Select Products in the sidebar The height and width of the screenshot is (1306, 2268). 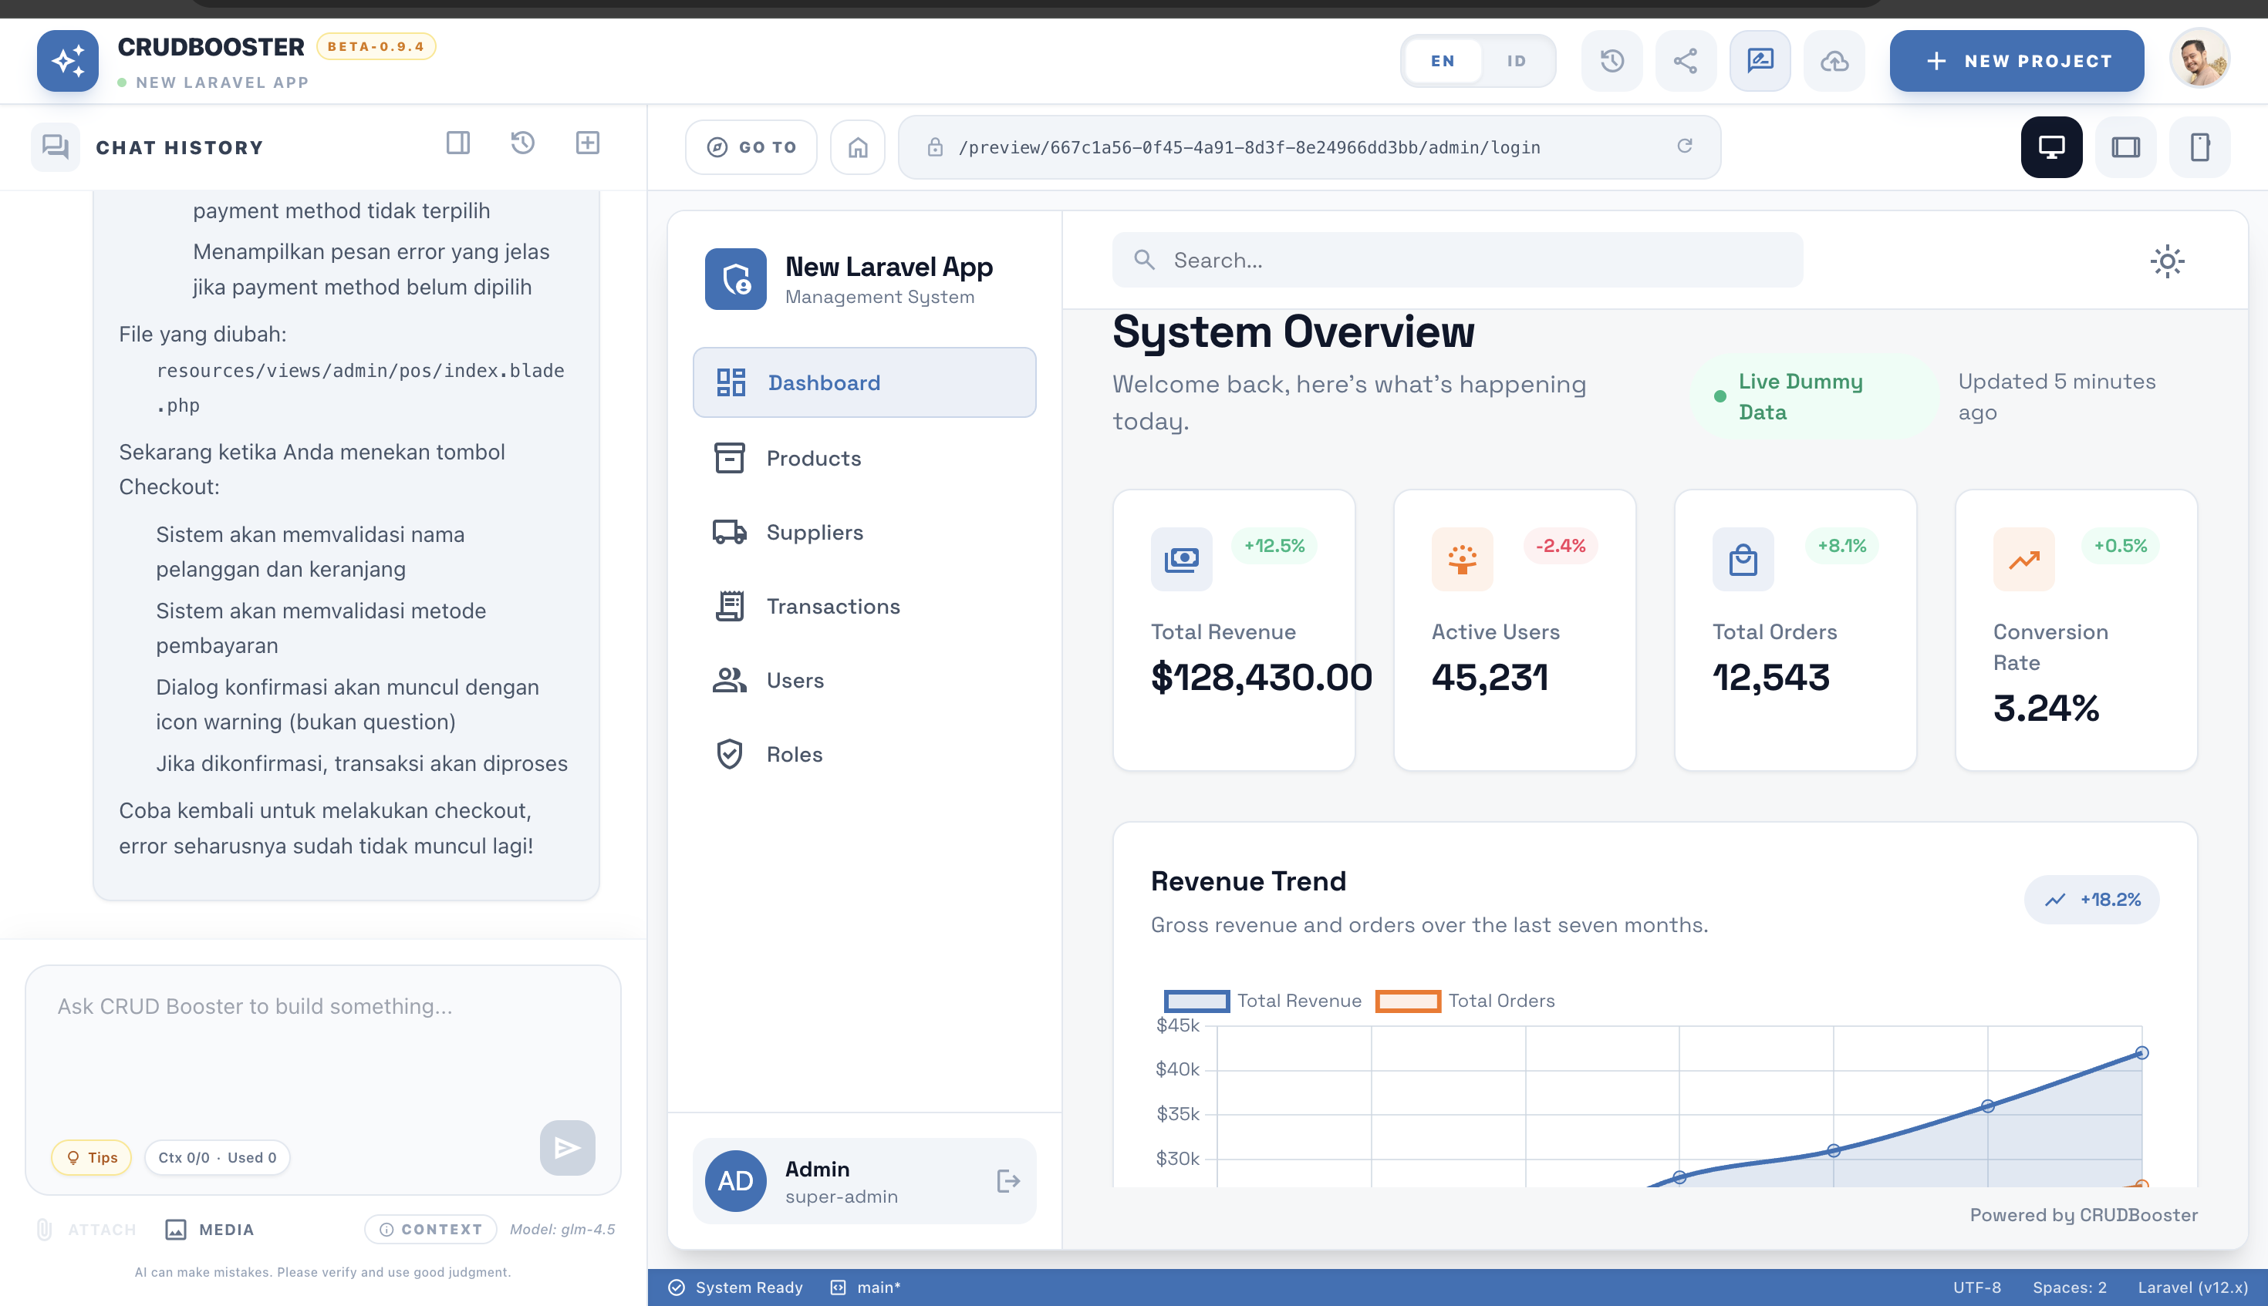(812, 459)
